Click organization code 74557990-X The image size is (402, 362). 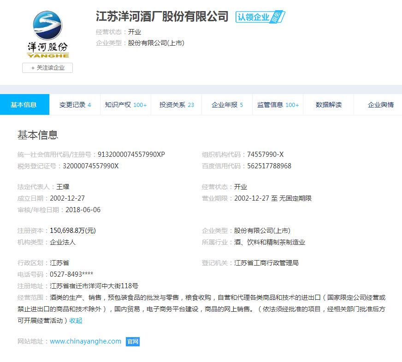point(266,154)
